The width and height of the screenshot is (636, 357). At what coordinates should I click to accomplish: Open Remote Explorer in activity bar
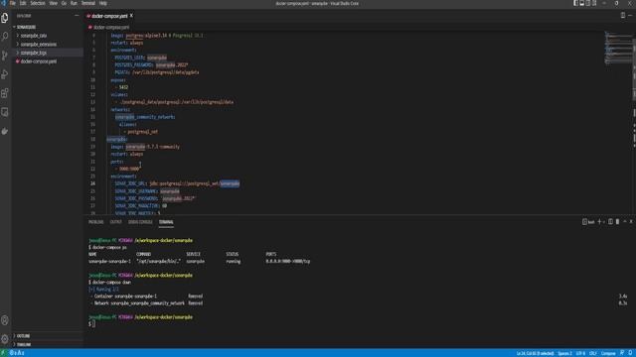point(5,112)
